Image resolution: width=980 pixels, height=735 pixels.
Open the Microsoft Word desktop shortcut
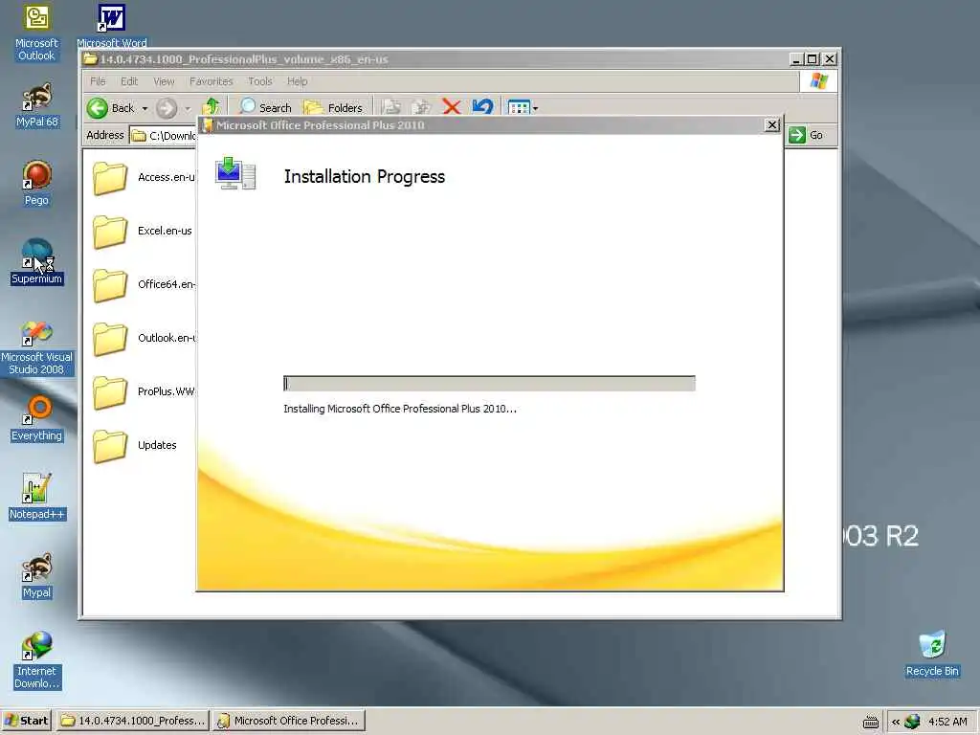tap(112, 26)
